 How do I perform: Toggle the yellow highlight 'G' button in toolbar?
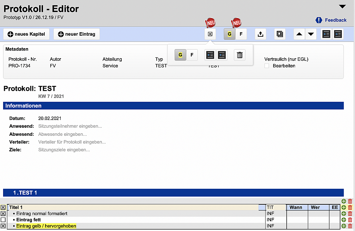coord(229,34)
